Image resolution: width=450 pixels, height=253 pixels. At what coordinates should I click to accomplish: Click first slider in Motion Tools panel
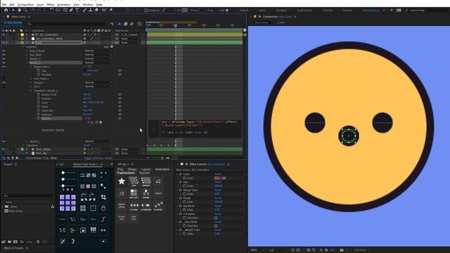click(x=68, y=173)
